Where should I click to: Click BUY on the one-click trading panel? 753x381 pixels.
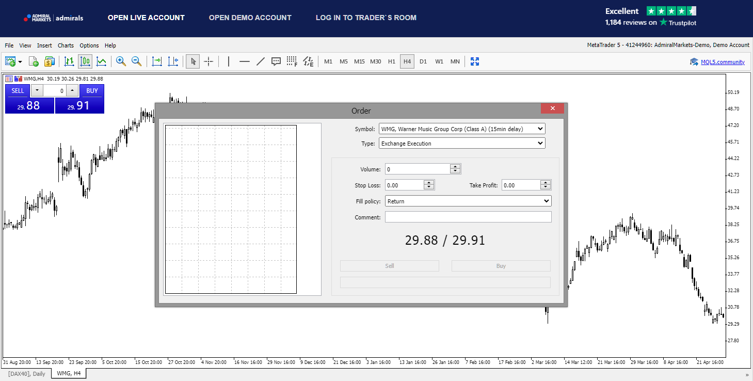92,91
